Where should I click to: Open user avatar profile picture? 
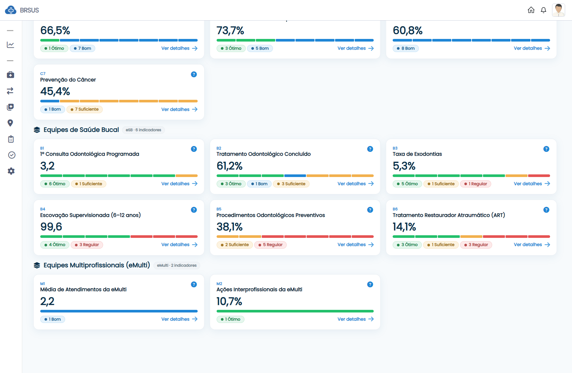click(559, 10)
